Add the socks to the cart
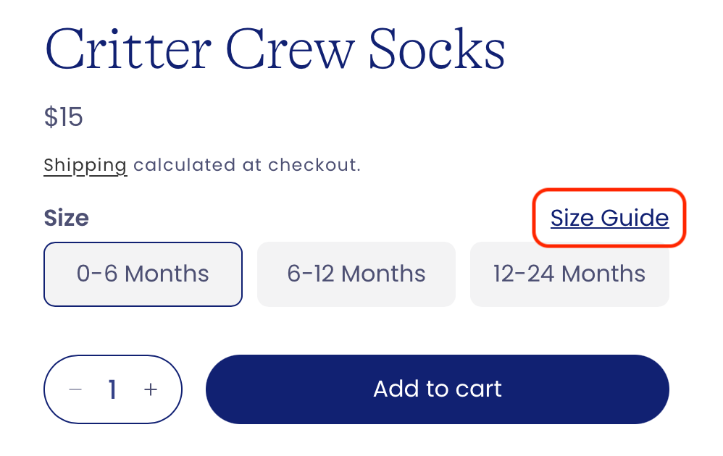 click(x=437, y=389)
